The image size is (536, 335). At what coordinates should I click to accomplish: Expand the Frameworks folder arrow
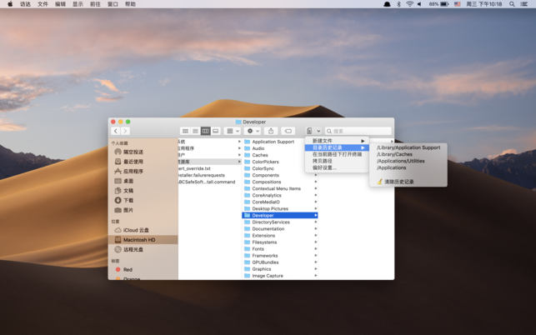[316, 256]
